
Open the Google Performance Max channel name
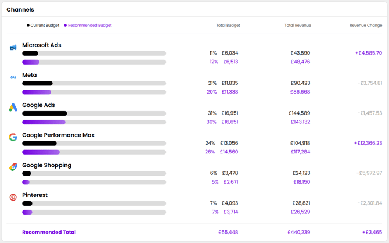click(58, 135)
